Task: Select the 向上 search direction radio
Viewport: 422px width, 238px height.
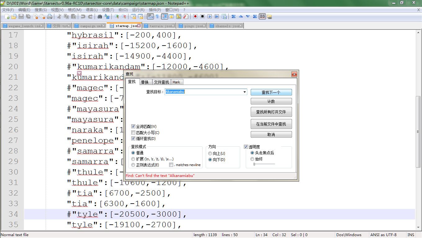Action: pos(210,153)
